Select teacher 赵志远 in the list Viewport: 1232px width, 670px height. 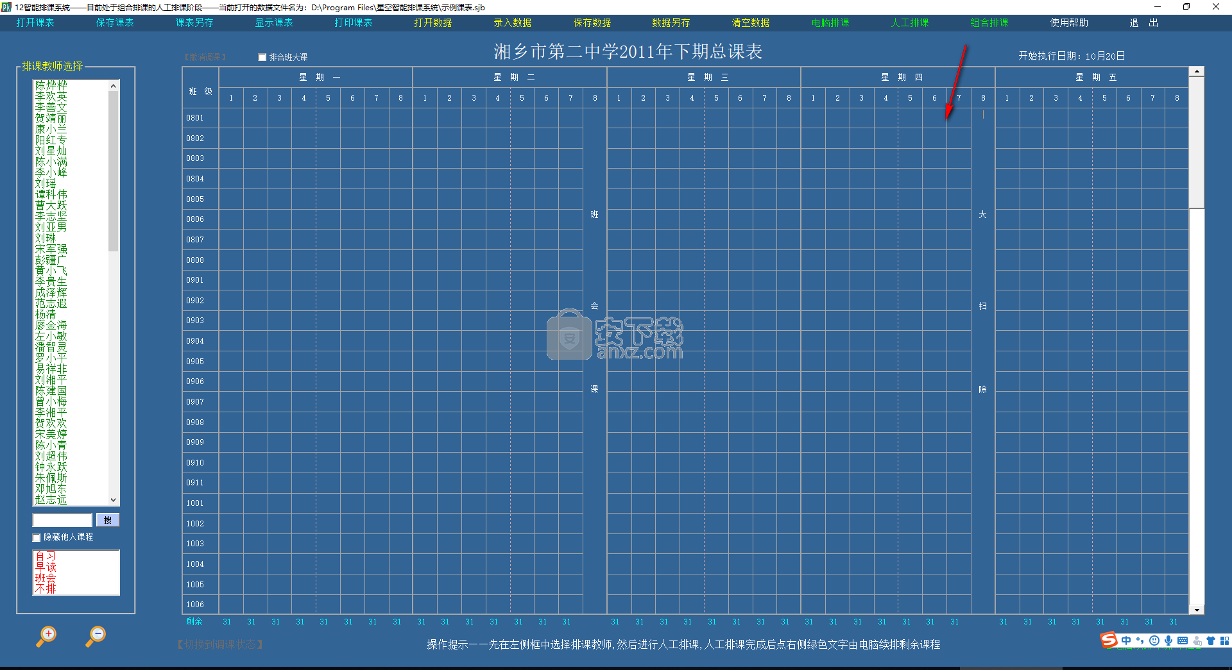pyautogui.click(x=51, y=499)
